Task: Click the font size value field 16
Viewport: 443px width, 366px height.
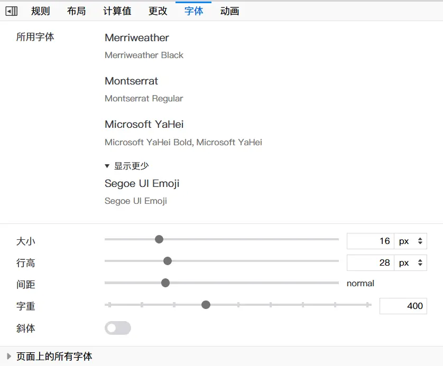Action: click(371, 241)
